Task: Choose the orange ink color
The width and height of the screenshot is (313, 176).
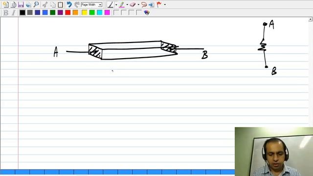Action: pos(75,13)
